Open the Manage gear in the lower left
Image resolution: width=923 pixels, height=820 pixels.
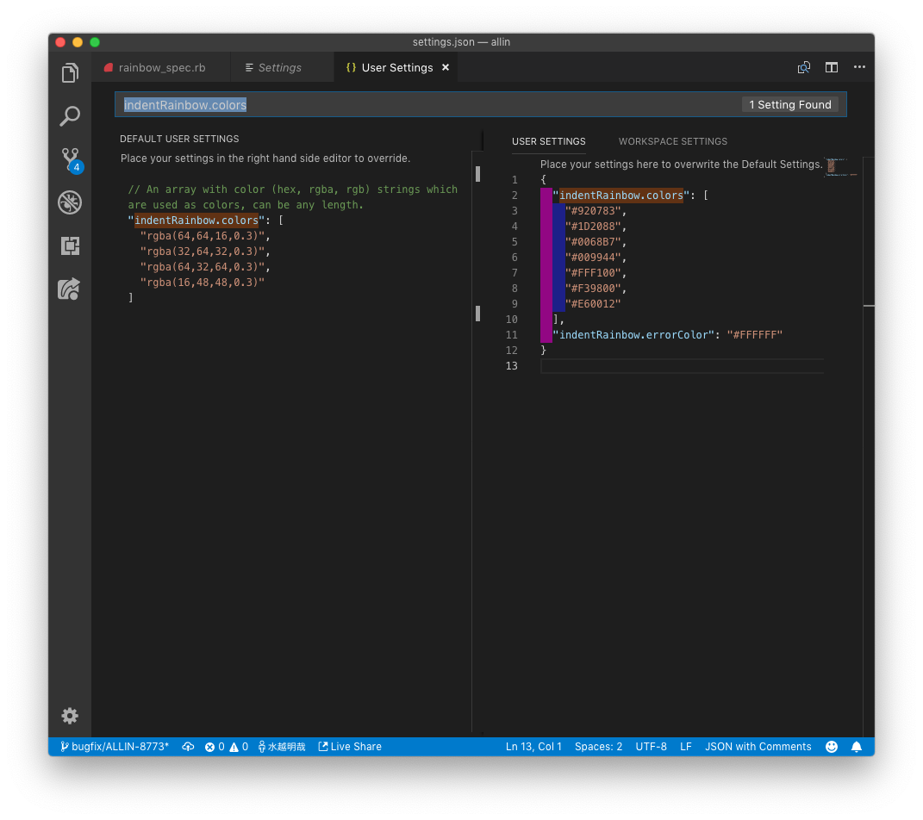(70, 716)
